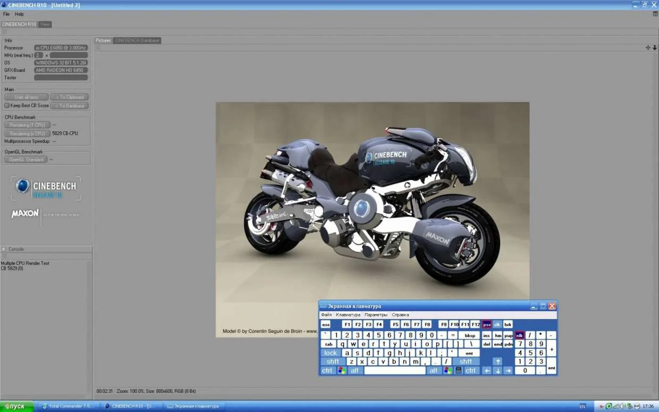Toggle the caps lock key

coord(331,353)
